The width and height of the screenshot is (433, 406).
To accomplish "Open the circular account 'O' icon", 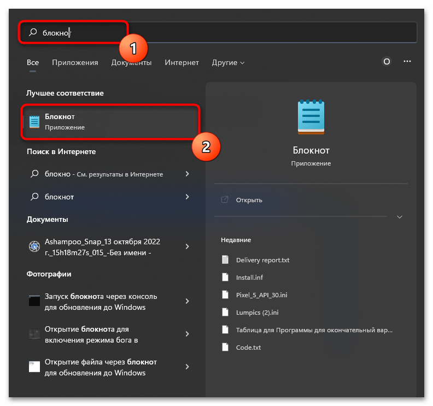I will pos(387,61).
